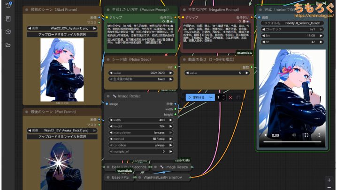
Task: Upload file button in End Frame node
Action: [62, 137]
